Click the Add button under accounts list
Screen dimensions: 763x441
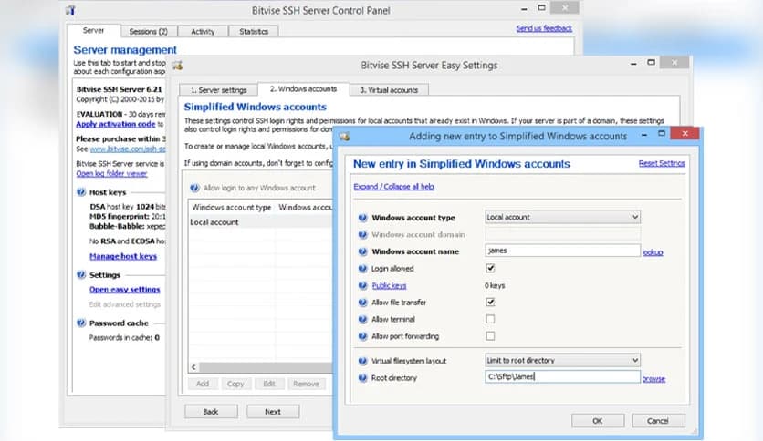pyautogui.click(x=203, y=384)
